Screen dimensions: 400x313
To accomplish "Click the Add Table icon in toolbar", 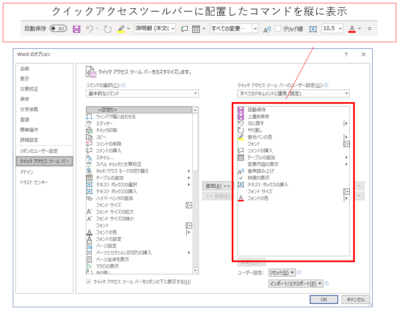I will click(196, 29).
